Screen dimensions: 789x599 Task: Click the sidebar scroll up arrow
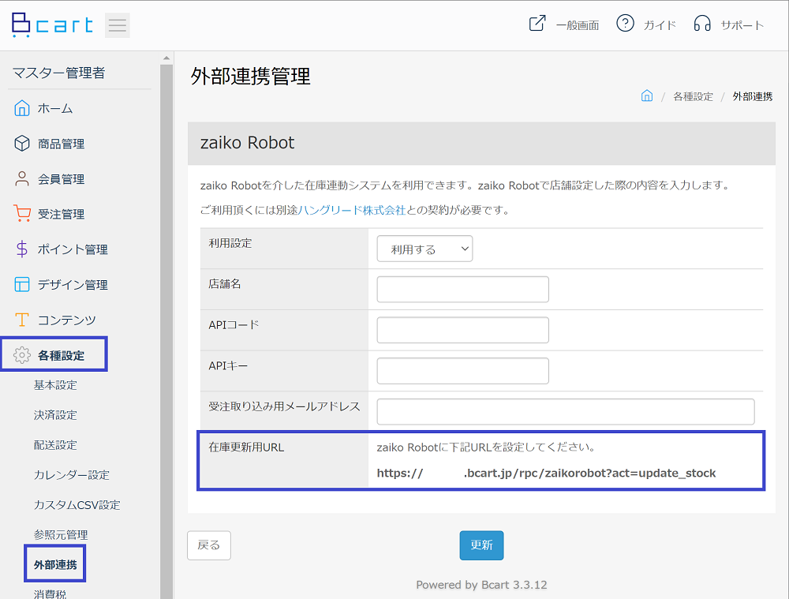(x=166, y=58)
